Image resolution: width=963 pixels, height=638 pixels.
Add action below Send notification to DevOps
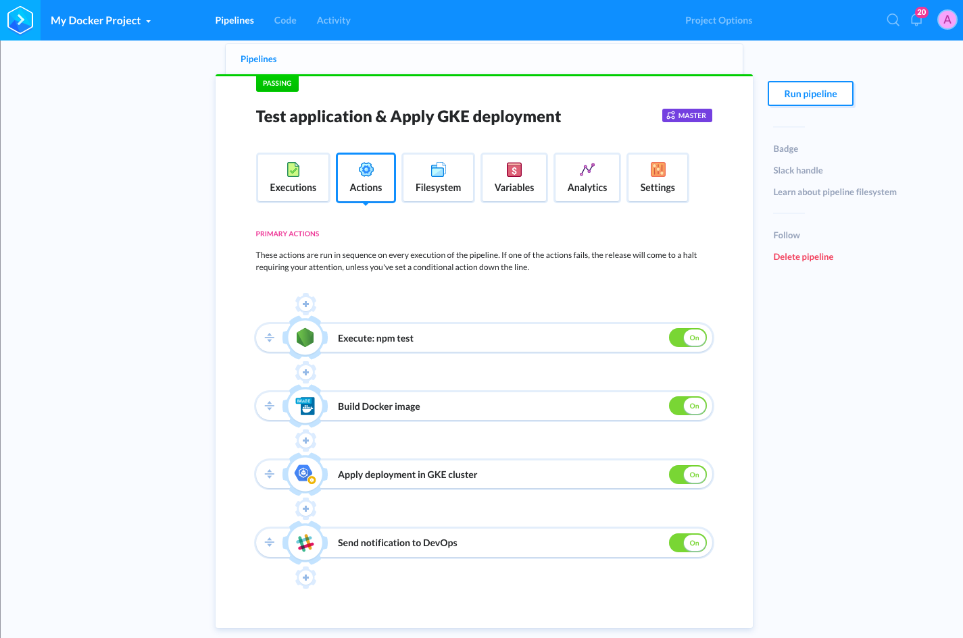click(305, 577)
